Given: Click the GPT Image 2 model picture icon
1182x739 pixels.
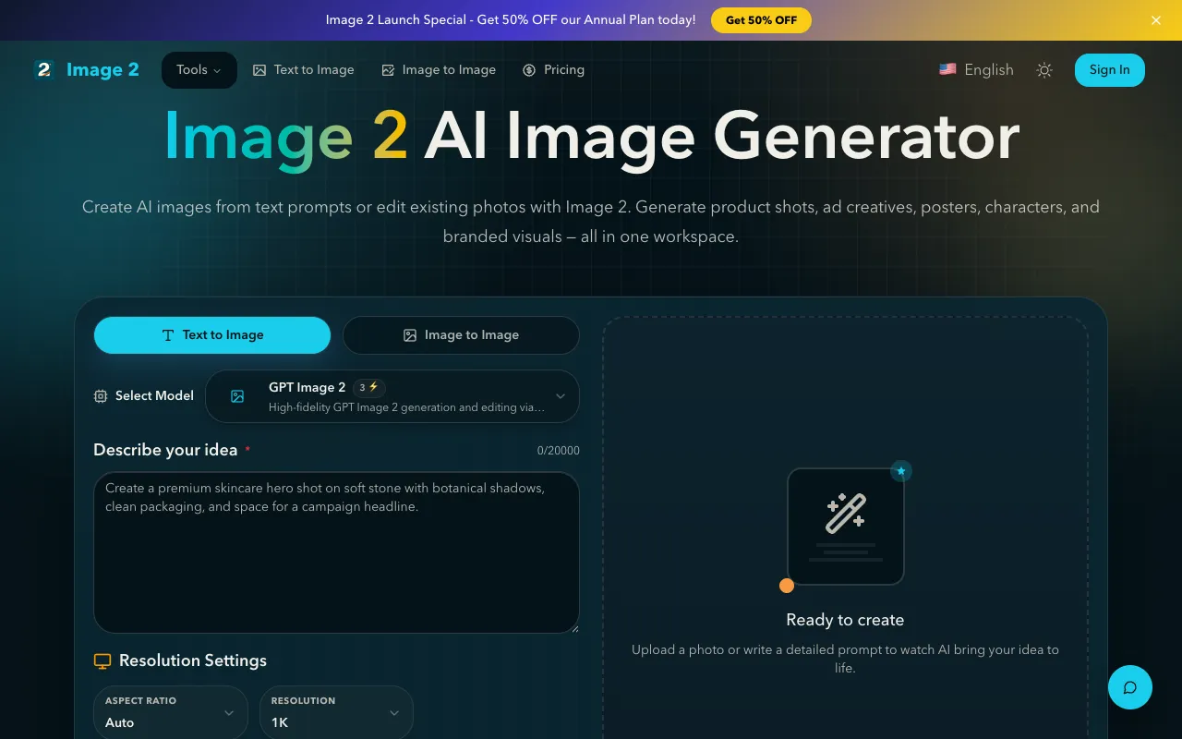Looking at the screenshot, I should (237, 396).
